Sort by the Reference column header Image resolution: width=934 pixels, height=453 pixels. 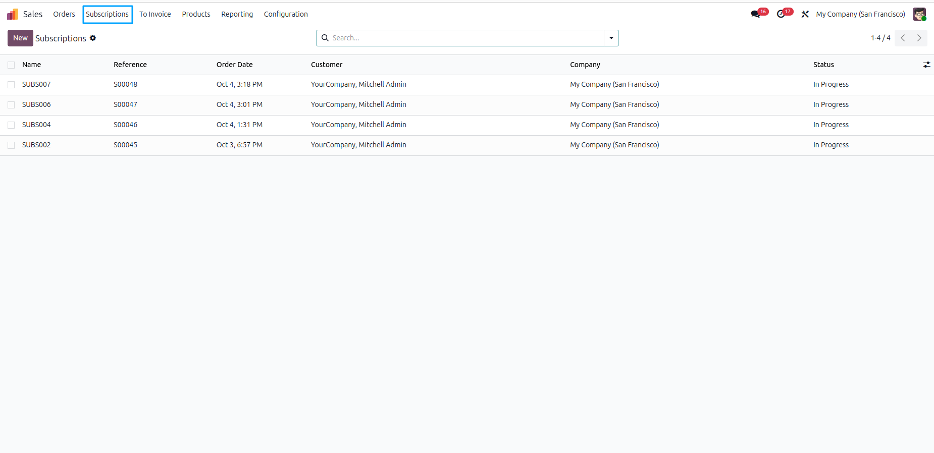coord(130,65)
